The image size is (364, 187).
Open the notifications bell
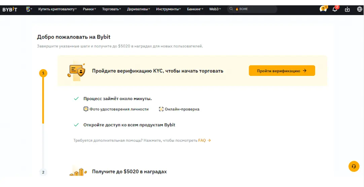point(335,9)
